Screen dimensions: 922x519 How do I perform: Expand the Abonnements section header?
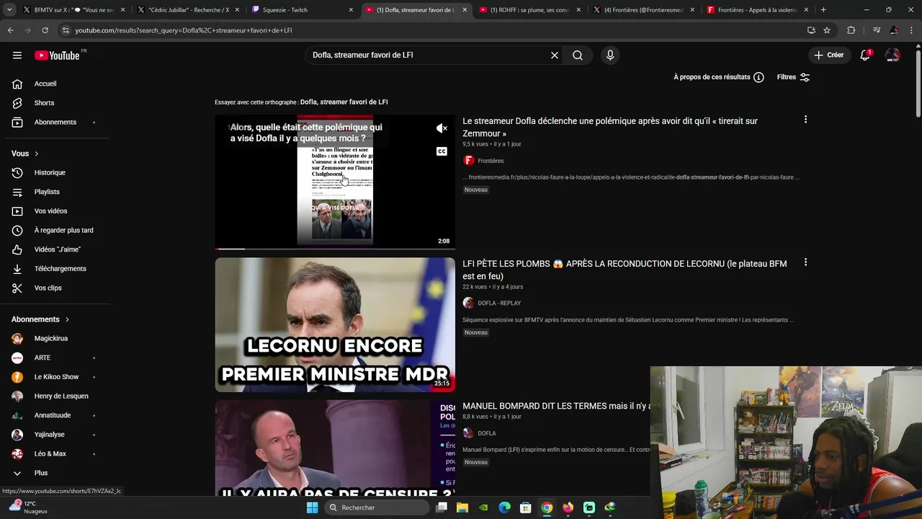tap(40, 319)
